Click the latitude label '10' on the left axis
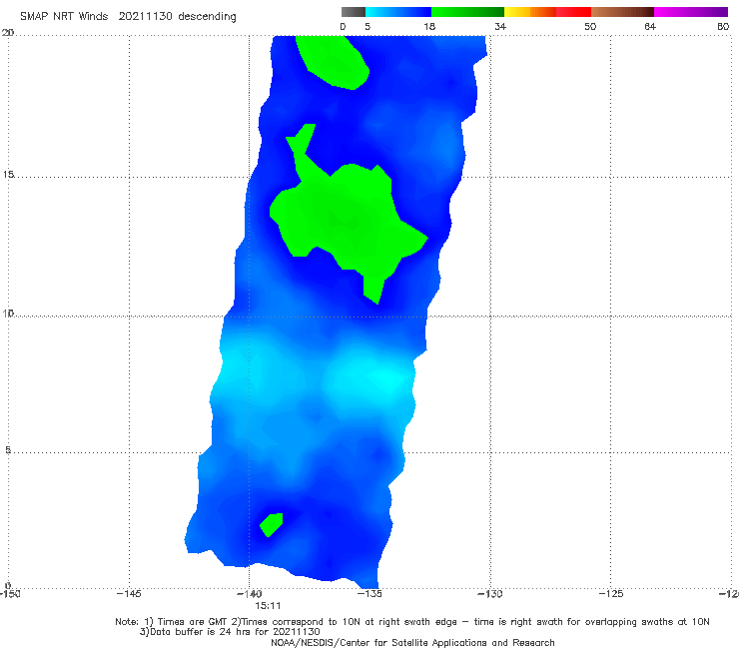This screenshot has width=739, height=649. (8, 313)
